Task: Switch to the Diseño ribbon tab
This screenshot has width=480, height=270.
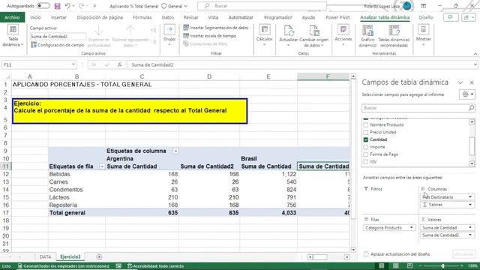Action: (x=426, y=17)
